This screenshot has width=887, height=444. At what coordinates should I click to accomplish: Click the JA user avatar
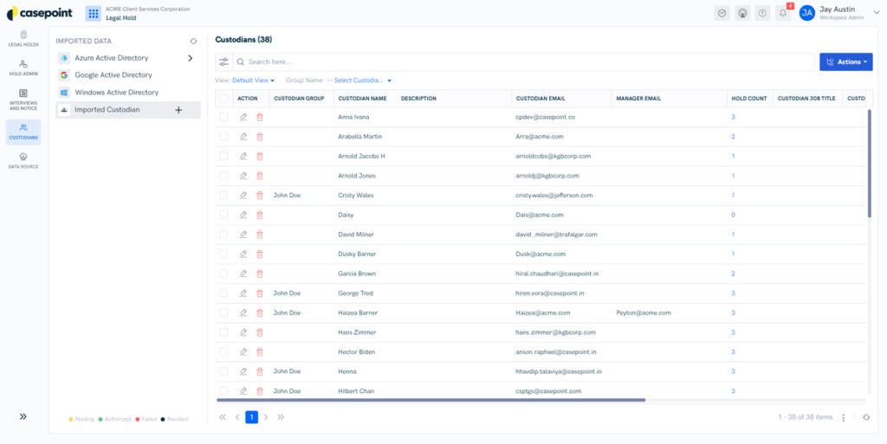tap(806, 13)
